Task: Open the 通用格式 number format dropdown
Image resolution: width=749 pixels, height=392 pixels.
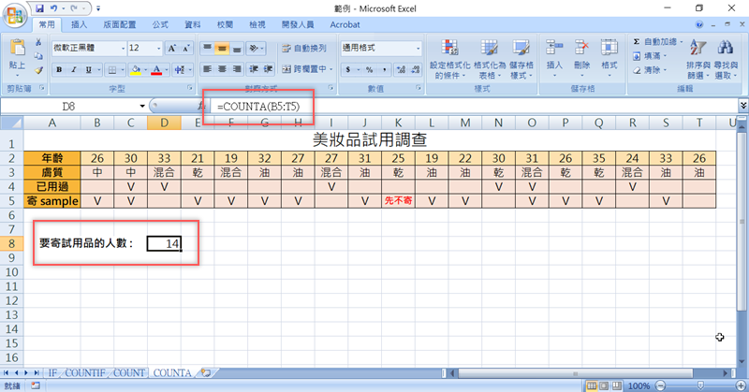Action: pos(418,49)
